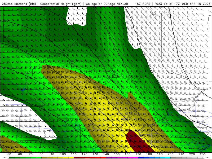Viewport: 212px width, 159px height.
Task: Click the '130' legend value
Action: coord(95,154)
